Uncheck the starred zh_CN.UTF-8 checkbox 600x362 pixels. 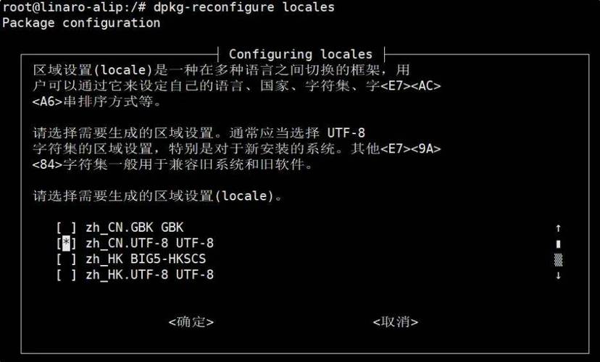(x=66, y=243)
